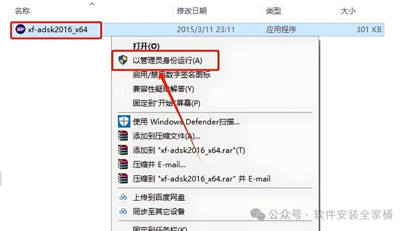Screen dimensions: 406x231
Task: Sort by the 类型 column header
Action: [x=273, y=11]
